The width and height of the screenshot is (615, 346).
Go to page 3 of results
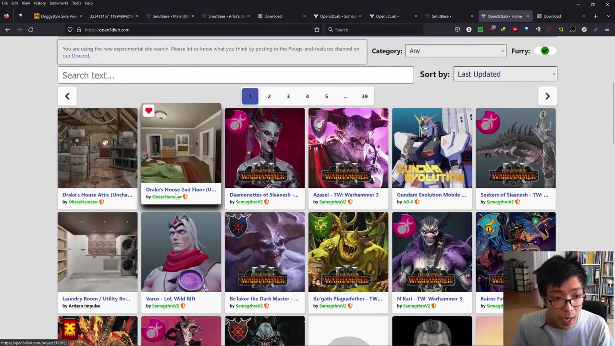point(288,96)
